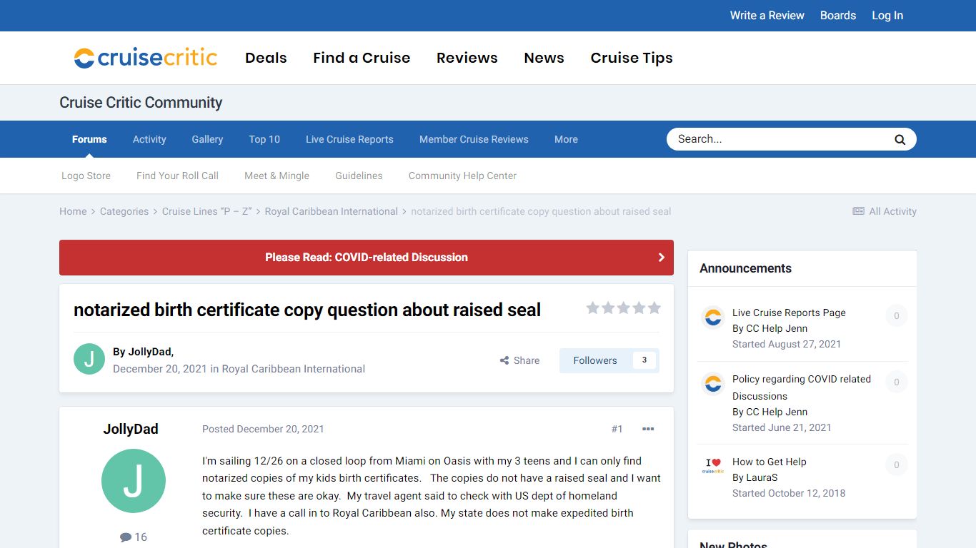The image size is (976, 548).
Task: Select the Forums tab
Action: [89, 139]
